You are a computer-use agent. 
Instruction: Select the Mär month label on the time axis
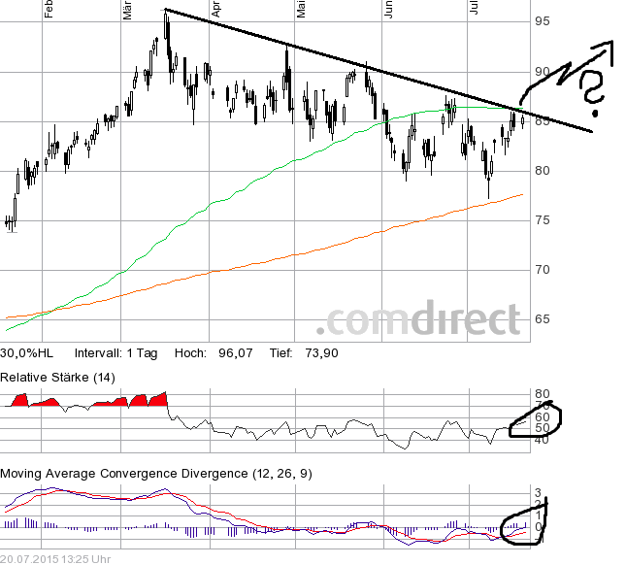click(x=129, y=10)
